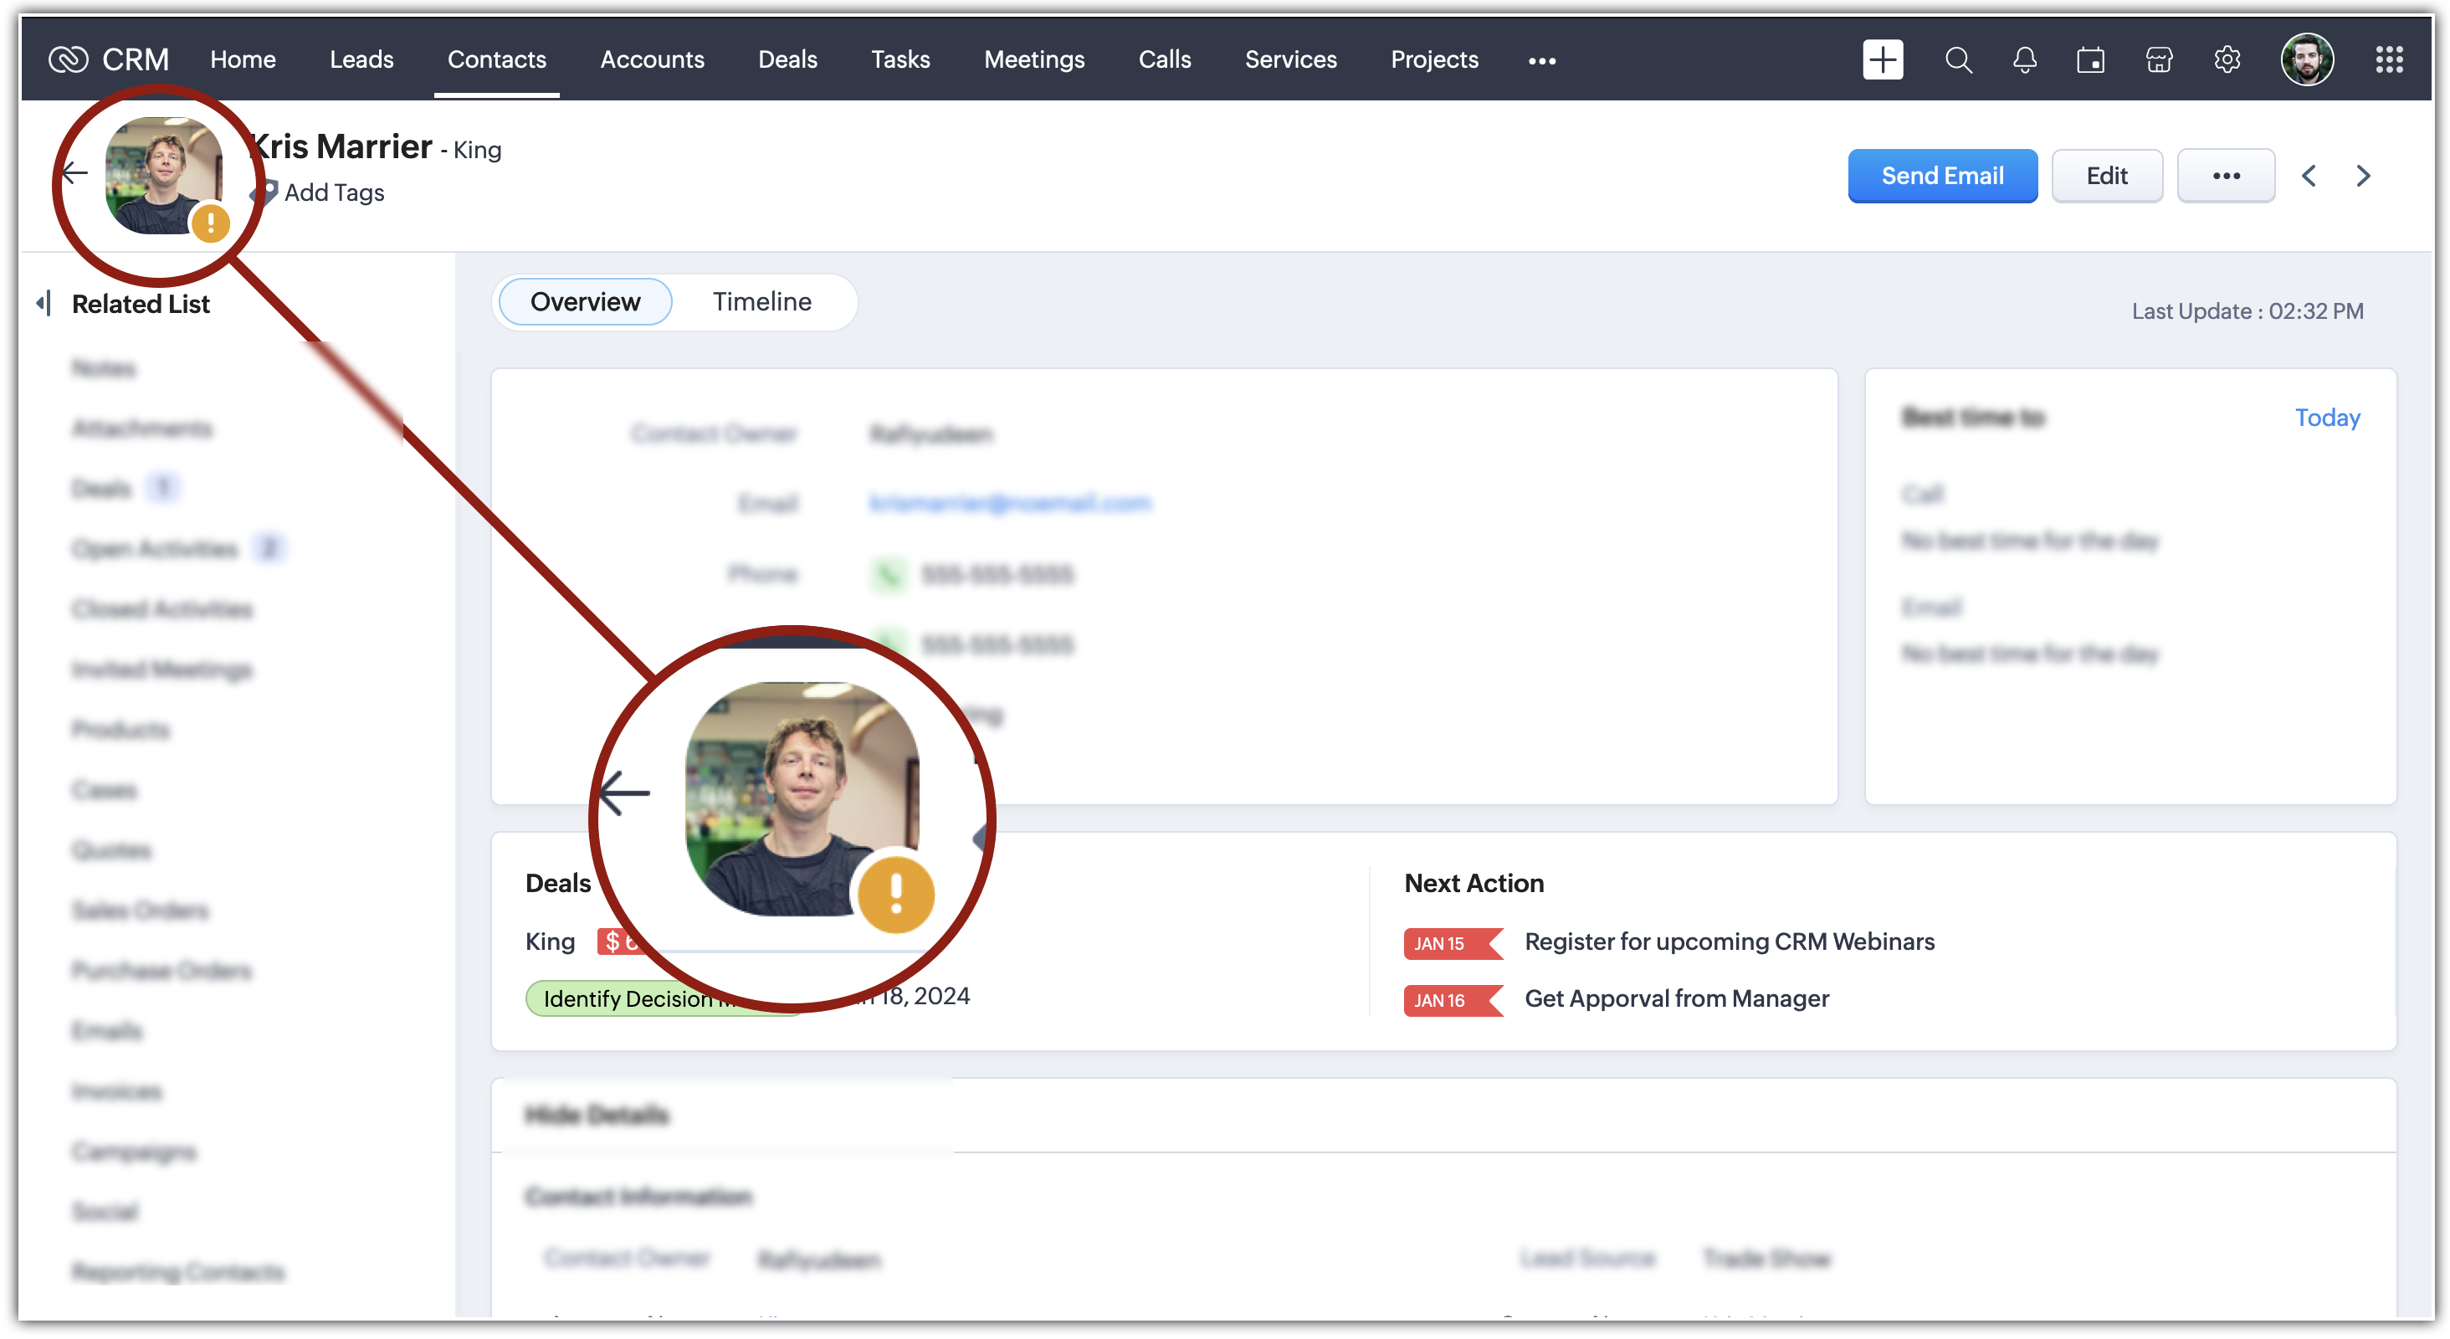Screen dimensions: 2450x1339
Task: Click the Edit button
Action: click(x=2107, y=176)
